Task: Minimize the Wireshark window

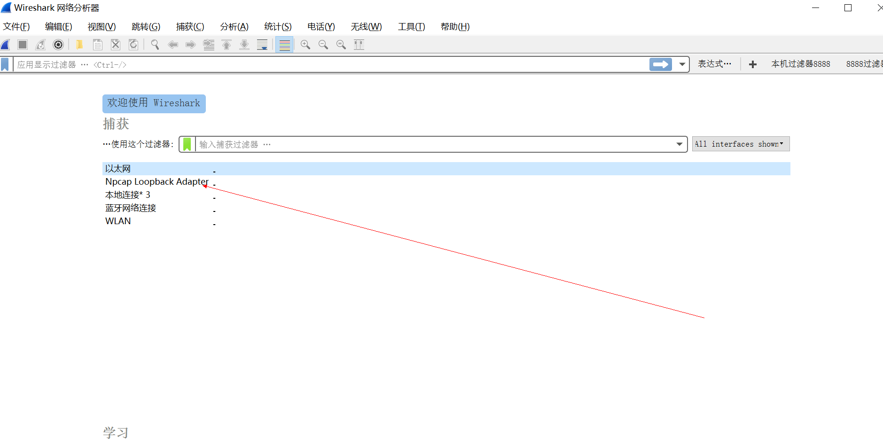Action: pos(816,8)
